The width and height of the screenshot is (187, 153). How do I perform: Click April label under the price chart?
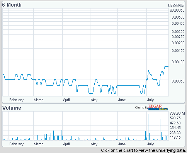click(x=66, y=100)
